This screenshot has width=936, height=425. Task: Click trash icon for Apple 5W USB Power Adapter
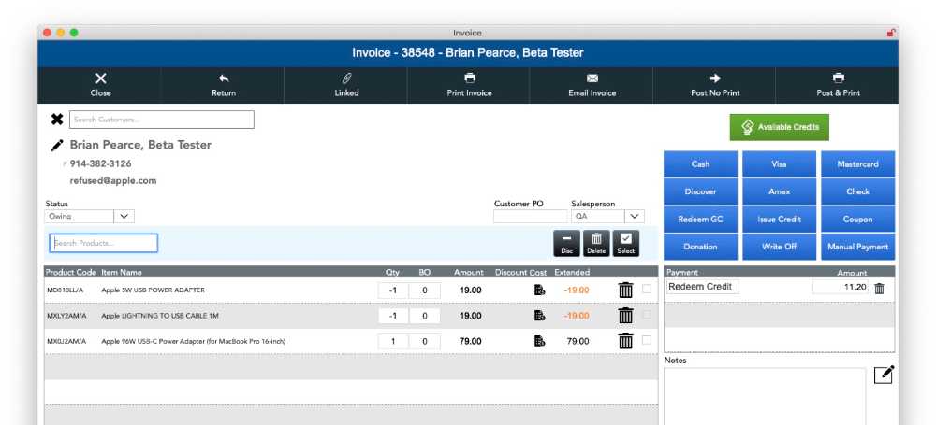pos(625,290)
